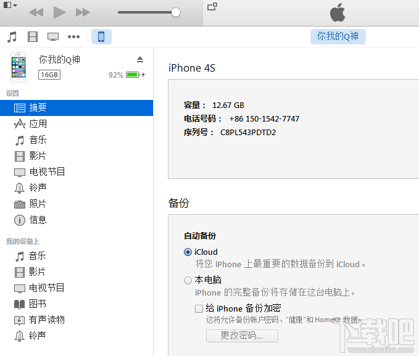Open 图书 books on device
The width and height of the screenshot is (419, 356).
pyautogui.click(x=77, y=304)
